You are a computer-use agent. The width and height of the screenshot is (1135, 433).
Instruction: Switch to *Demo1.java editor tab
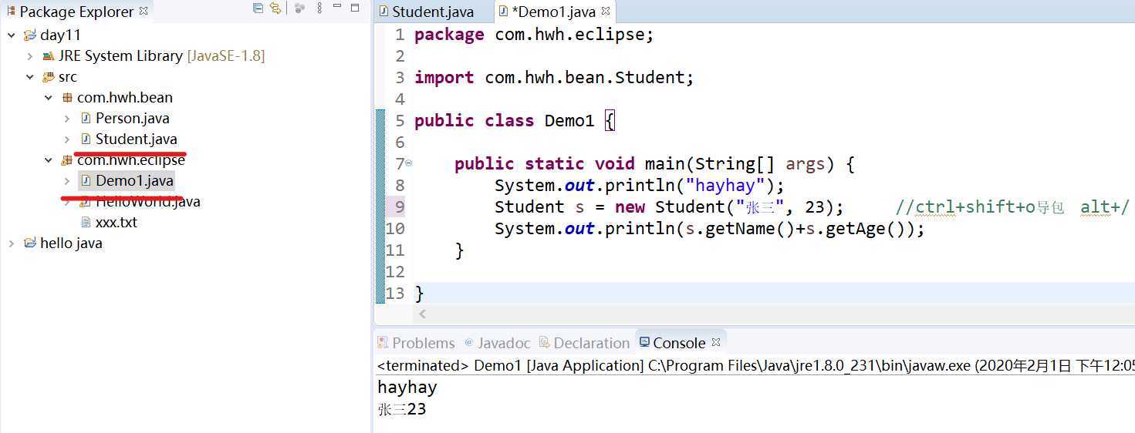pos(555,12)
